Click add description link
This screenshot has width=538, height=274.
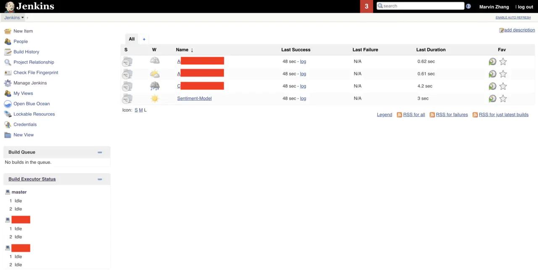[x=520, y=30]
